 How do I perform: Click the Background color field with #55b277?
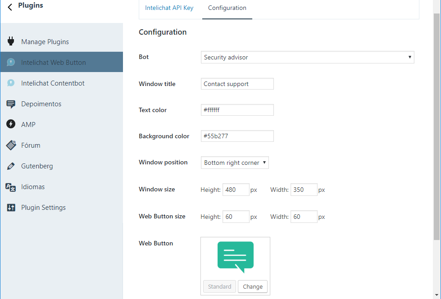pyautogui.click(x=237, y=136)
